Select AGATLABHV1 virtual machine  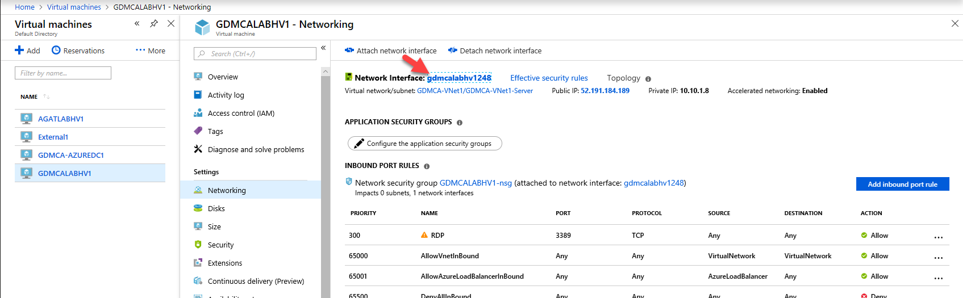[61, 119]
